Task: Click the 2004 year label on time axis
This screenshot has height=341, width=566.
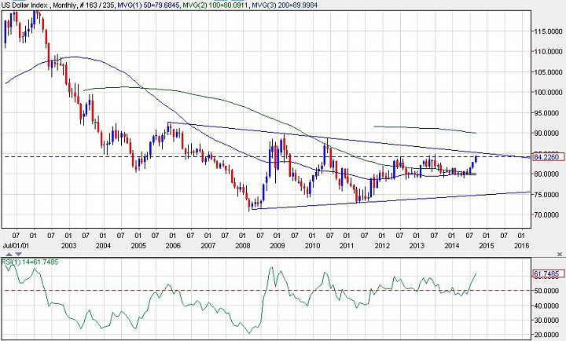Action: pyautogui.click(x=103, y=246)
